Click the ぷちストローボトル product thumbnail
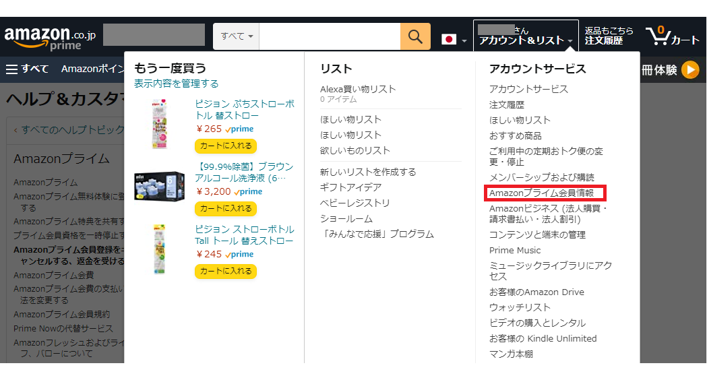 point(159,123)
